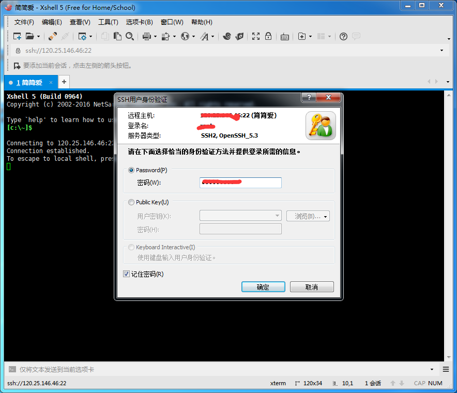
Task: Add a new tab with plus button
Action: click(x=64, y=82)
